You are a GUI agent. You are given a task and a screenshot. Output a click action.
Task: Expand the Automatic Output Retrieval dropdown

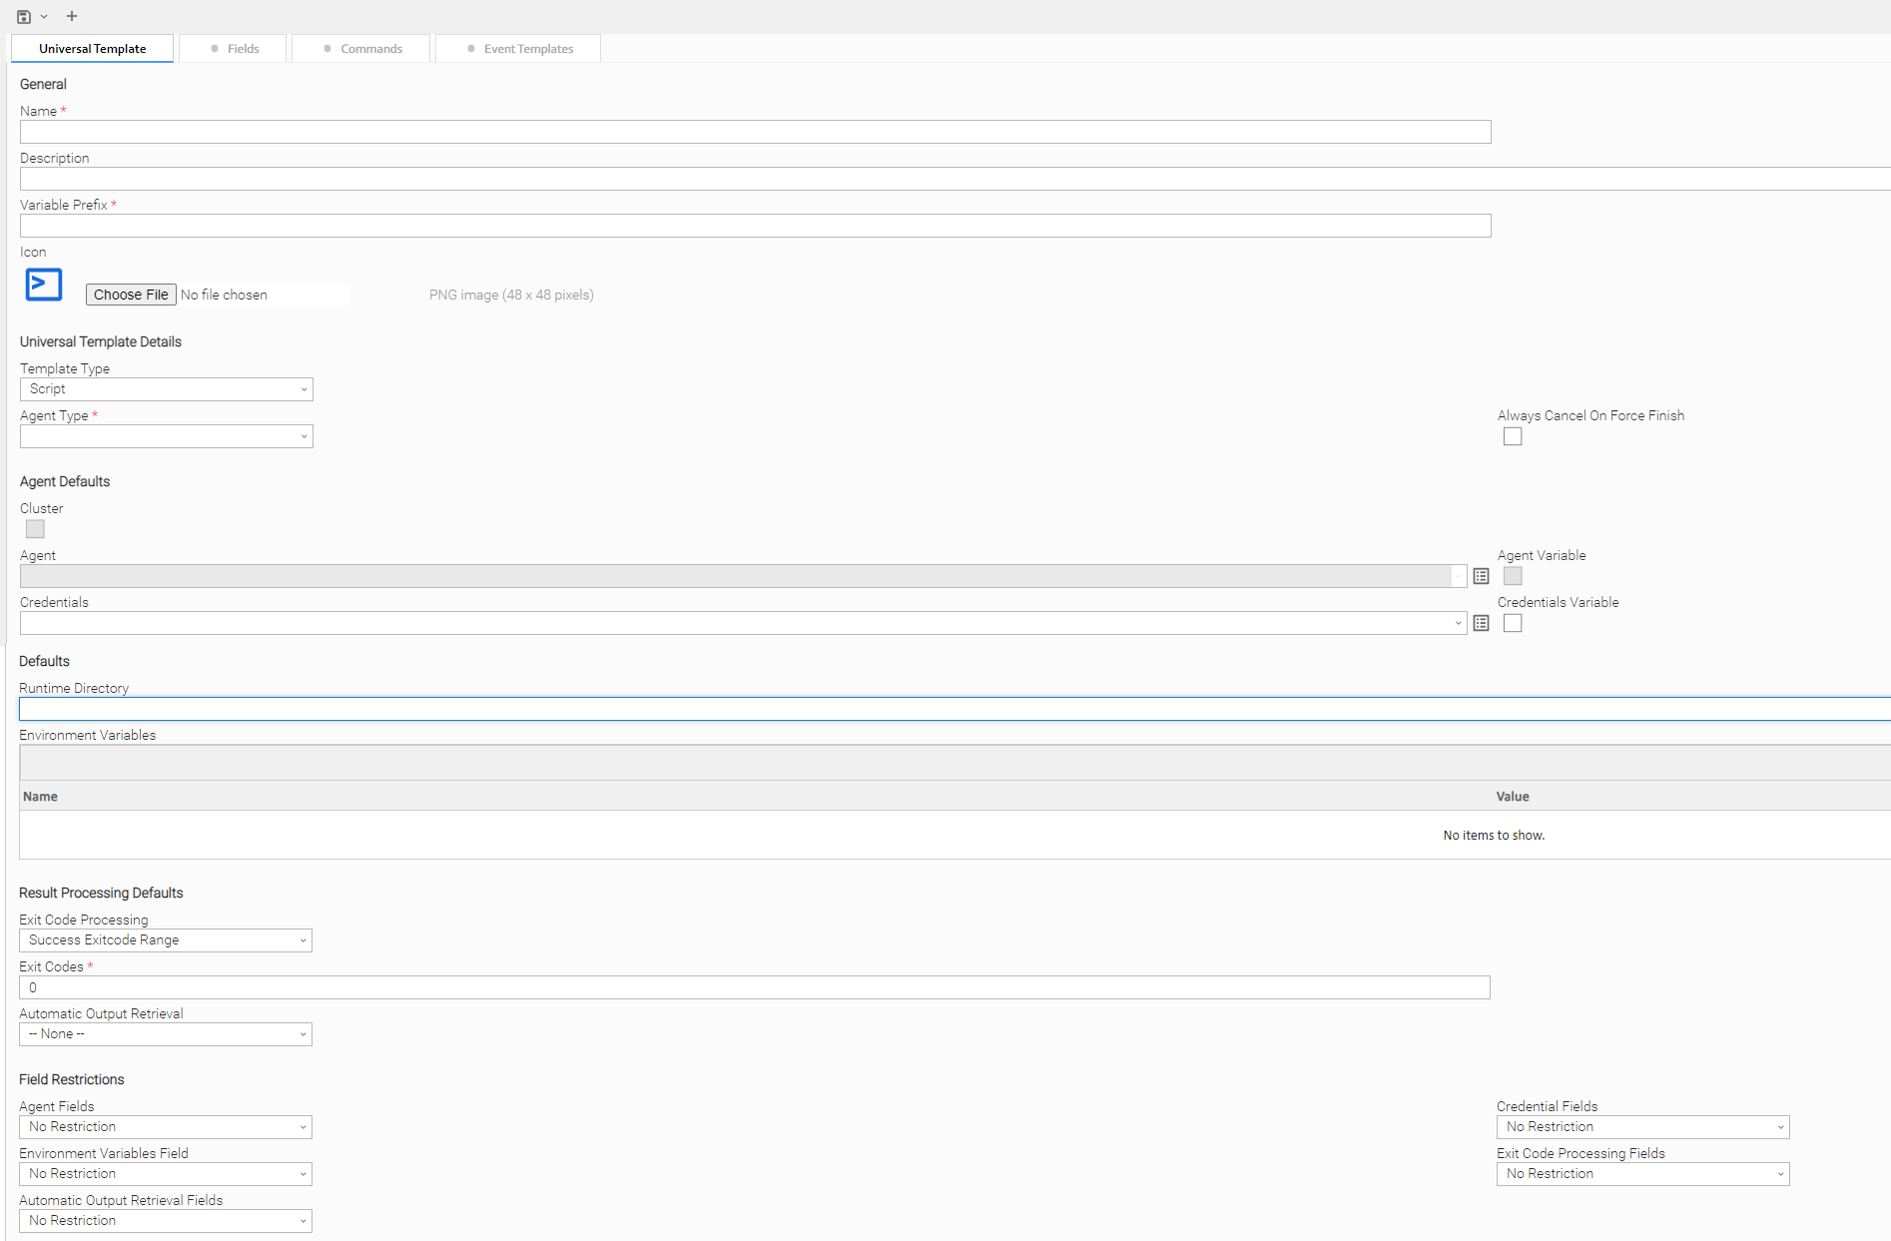pyautogui.click(x=166, y=1034)
